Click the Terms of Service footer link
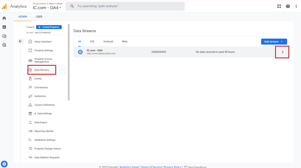The image size is (301, 168). (151, 167)
